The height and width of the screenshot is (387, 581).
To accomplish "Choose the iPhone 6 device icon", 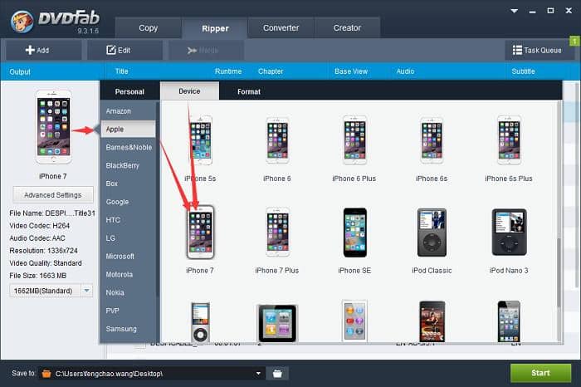I will click(x=277, y=140).
